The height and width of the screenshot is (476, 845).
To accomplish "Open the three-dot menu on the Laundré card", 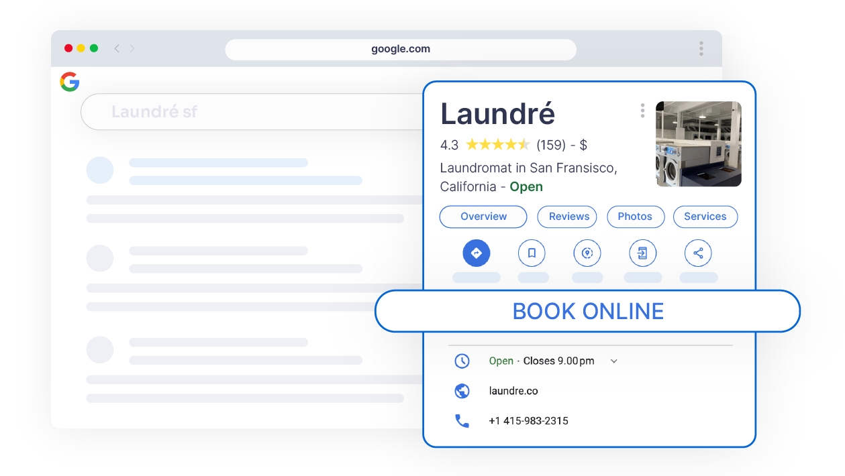I will [x=642, y=111].
